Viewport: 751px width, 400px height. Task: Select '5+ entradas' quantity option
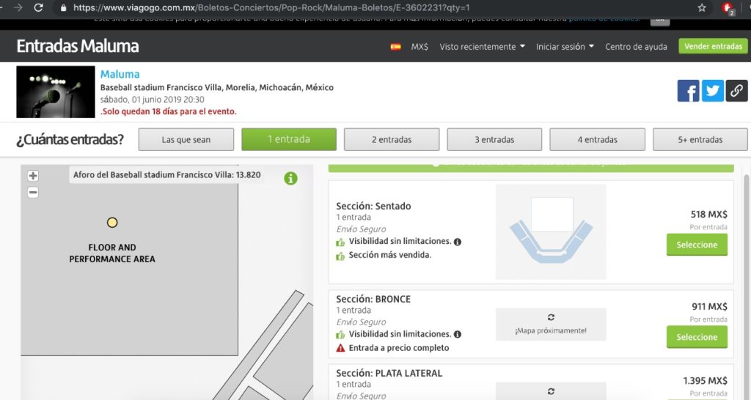700,140
